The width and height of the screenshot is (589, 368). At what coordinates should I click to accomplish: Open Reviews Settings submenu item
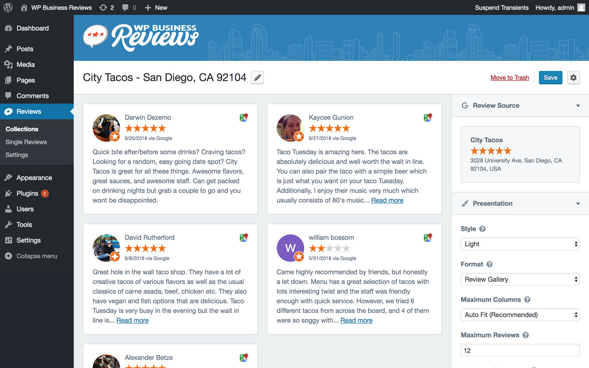[17, 155]
